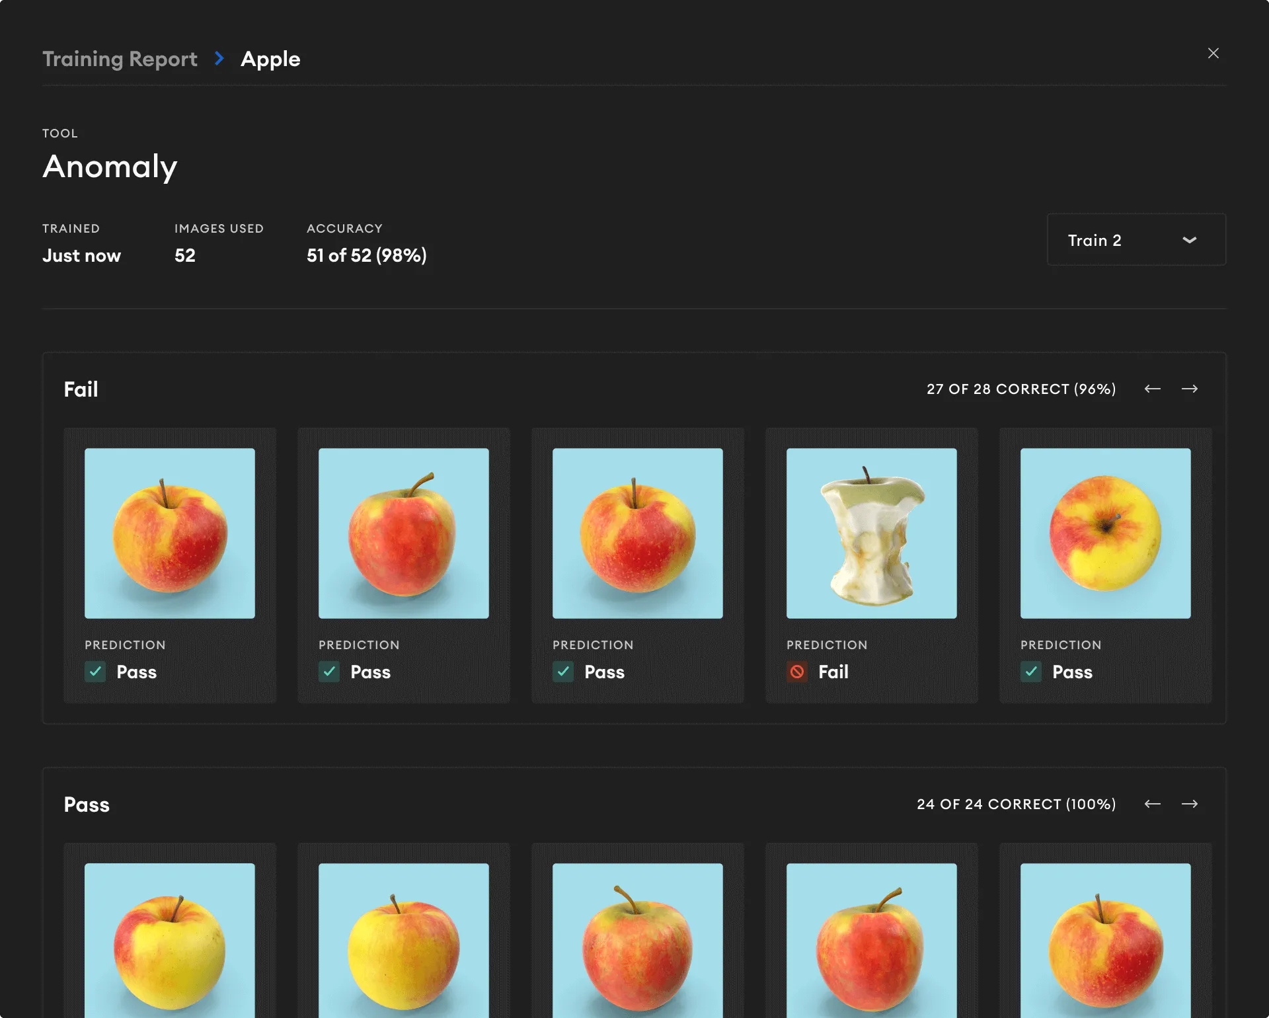Select the Fail prediction text on apple core card
This screenshot has height=1018, width=1269.
(x=833, y=672)
